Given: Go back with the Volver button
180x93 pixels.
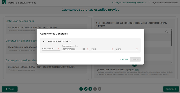Looking at the screenshot, I should 10,89.
